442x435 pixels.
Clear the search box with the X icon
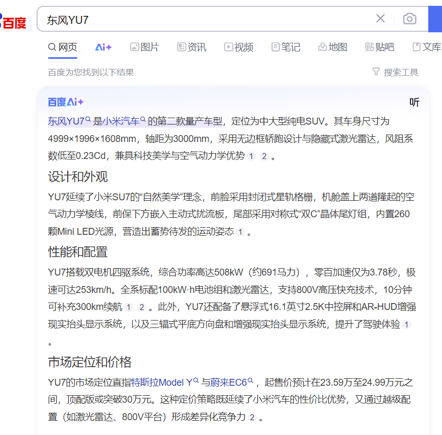pos(380,19)
